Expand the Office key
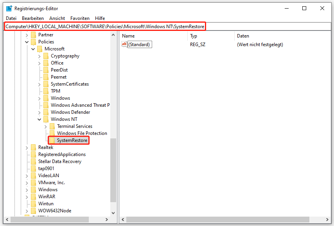334x226 pixels. (x=40, y=63)
